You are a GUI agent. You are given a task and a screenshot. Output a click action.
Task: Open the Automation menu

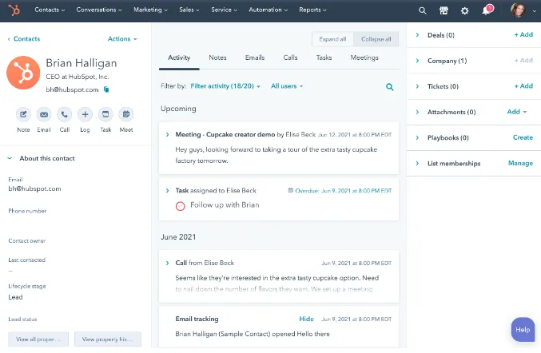268,10
